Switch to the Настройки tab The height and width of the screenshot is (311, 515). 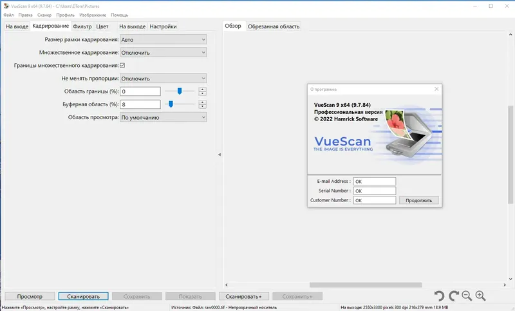coord(163,26)
